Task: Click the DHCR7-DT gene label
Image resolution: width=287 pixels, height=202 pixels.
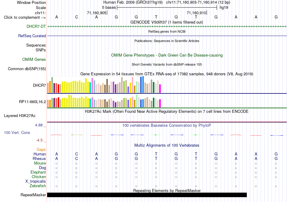Action: [x=36, y=26]
